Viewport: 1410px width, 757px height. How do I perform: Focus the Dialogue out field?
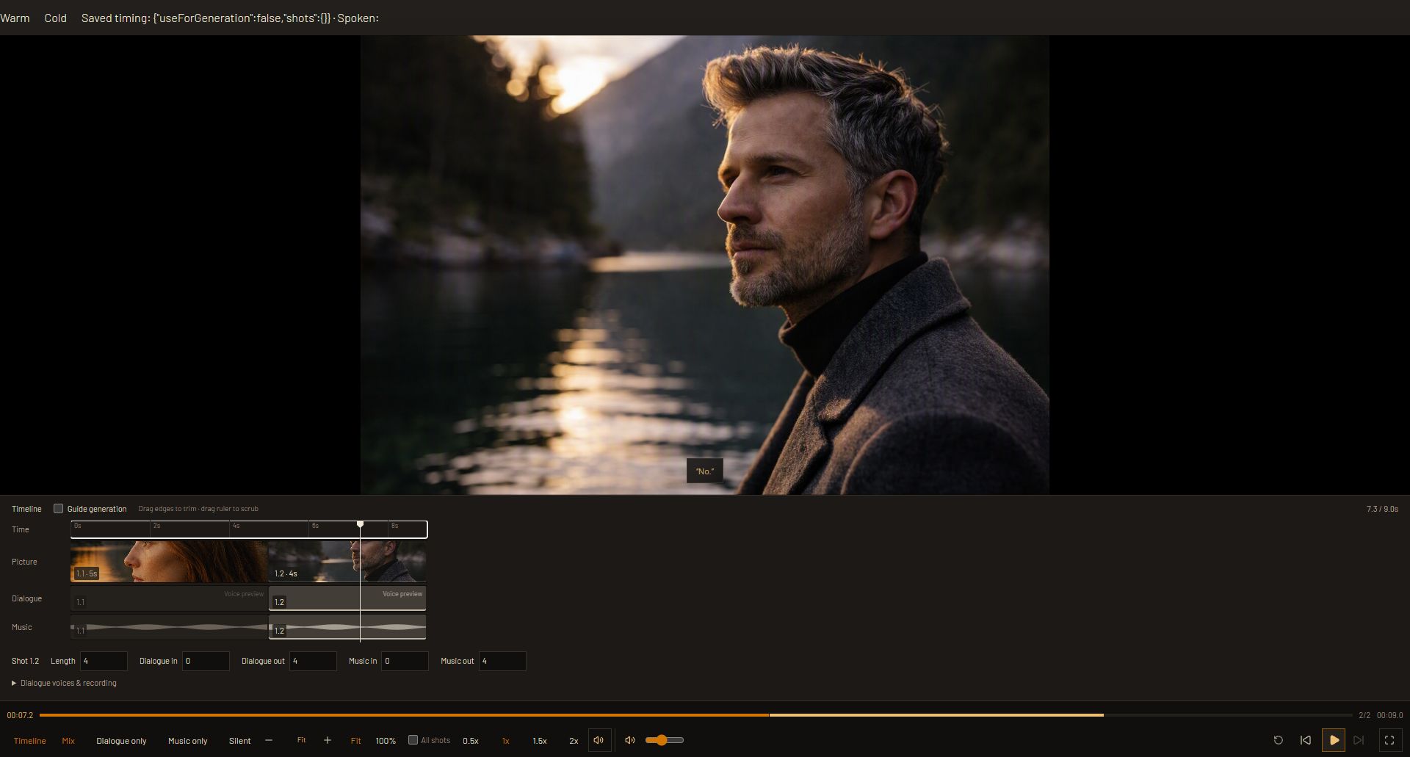click(x=313, y=661)
